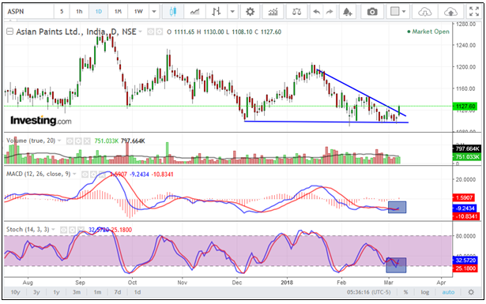The height and width of the screenshot is (304, 486).
Task: Toggle auto scale mode
Action: (x=448, y=292)
